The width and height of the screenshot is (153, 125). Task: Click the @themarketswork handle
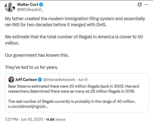(59, 79)
